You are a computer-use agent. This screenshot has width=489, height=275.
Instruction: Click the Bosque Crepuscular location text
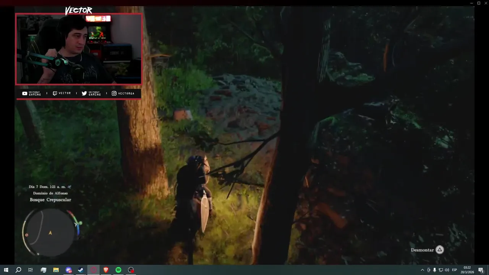[50, 200]
